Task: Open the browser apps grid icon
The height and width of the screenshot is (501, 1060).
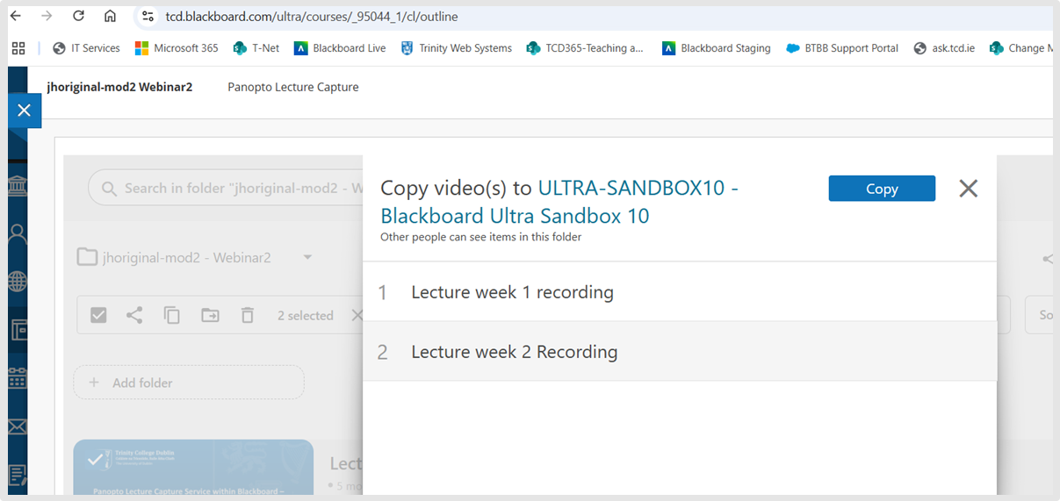Action: [x=18, y=48]
